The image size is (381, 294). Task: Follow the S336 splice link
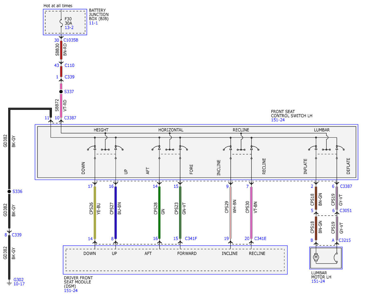click(17, 192)
